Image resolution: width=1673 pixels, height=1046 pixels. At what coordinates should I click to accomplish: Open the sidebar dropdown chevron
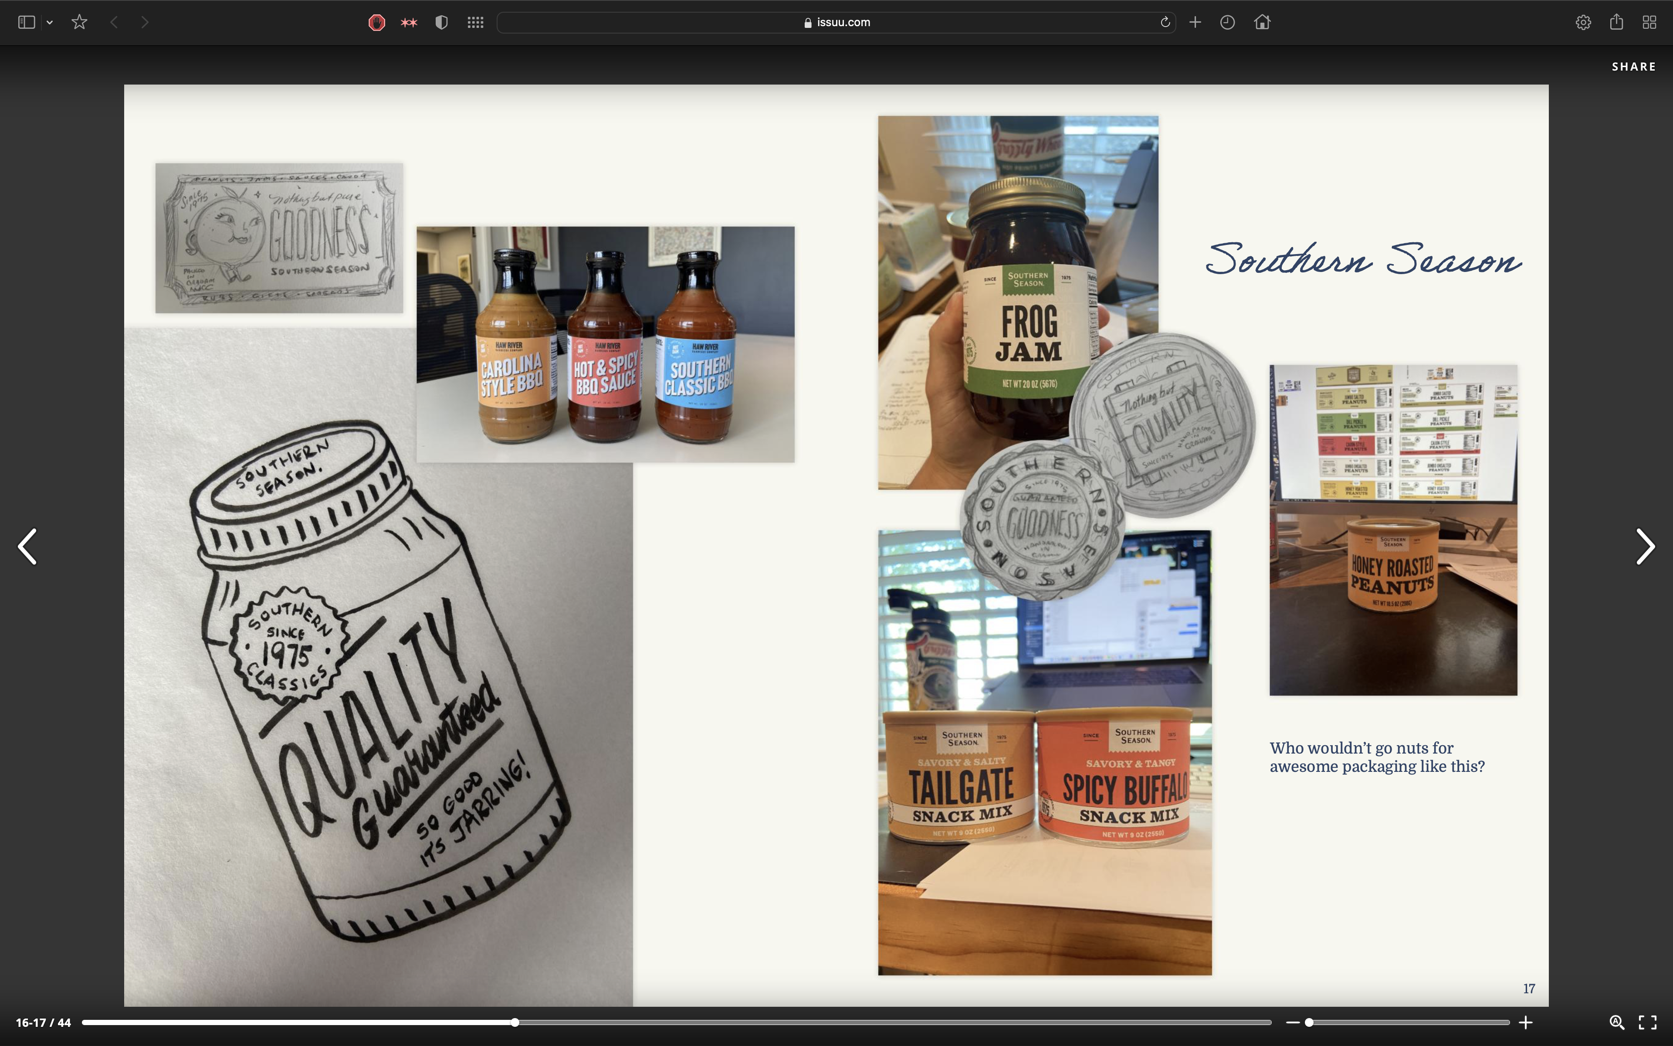[50, 23]
